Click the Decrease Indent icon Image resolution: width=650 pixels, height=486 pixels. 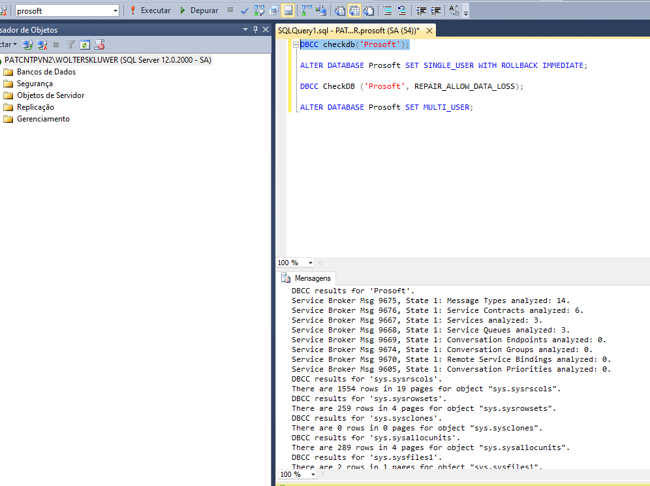tap(421, 10)
